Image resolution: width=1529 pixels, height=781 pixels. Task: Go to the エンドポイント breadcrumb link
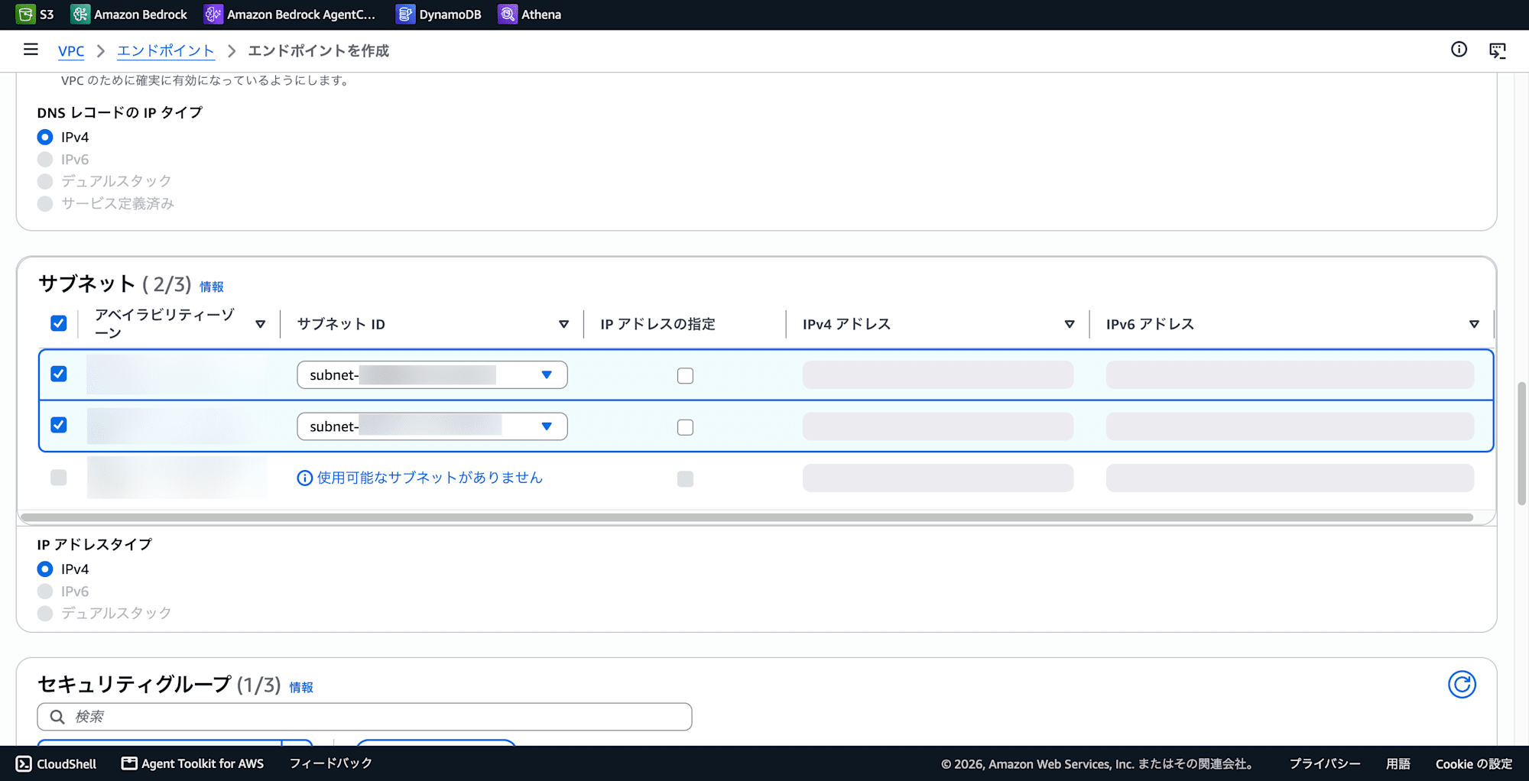click(166, 50)
